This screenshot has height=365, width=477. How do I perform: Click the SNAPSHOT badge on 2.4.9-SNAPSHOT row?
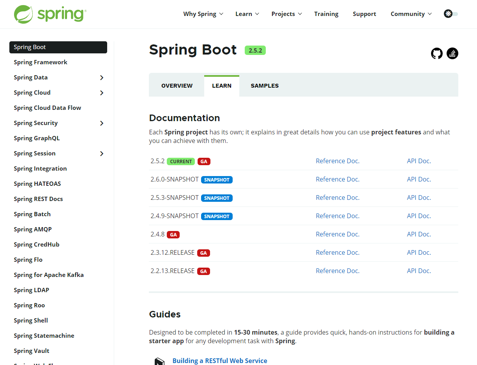click(x=217, y=216)
